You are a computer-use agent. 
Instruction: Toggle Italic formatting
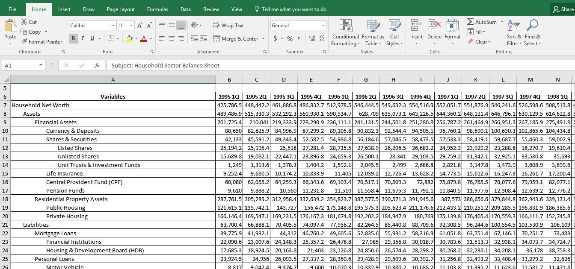83,38
